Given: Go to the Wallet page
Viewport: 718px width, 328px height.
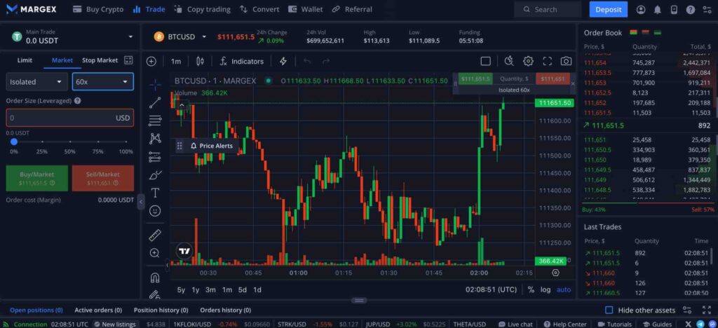Looking at the screenshot, I should click(306, 9).
